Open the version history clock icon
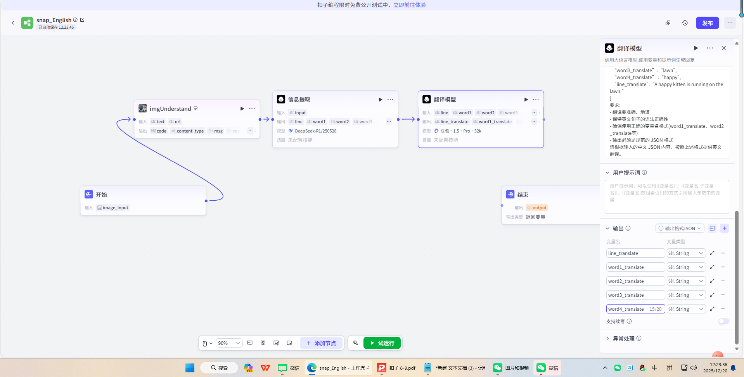Viewport: 744px width, 377px height. [685, 23]
